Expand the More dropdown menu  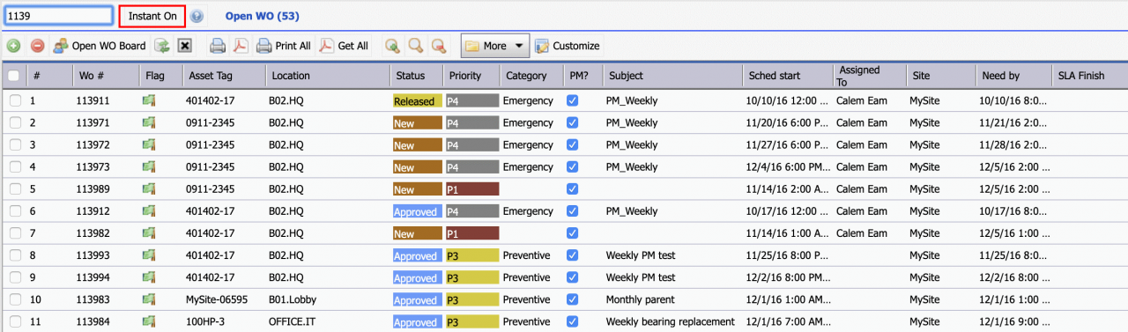pyautogui.click(x=494, y=46)
